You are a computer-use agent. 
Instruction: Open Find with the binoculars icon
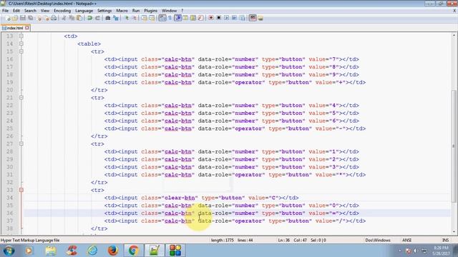tap(108, 18)
